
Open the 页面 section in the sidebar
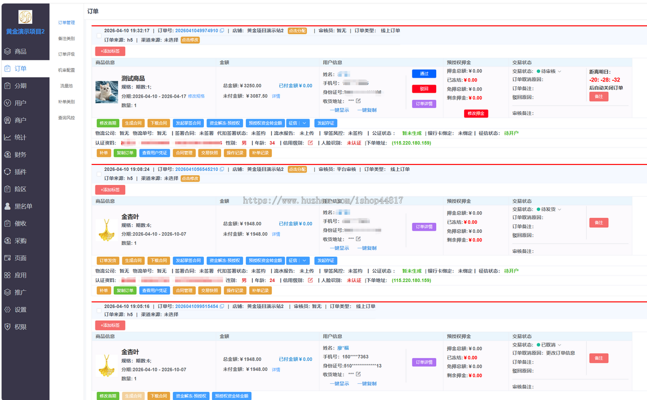point(24,258)
